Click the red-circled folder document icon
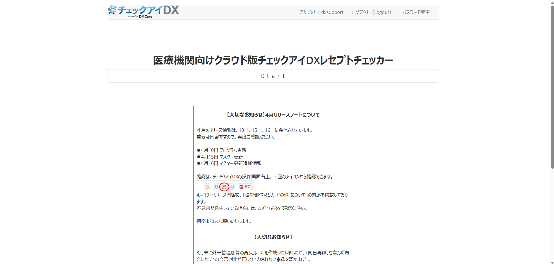This screenshot has width=554, height=264. click(224, 187)
